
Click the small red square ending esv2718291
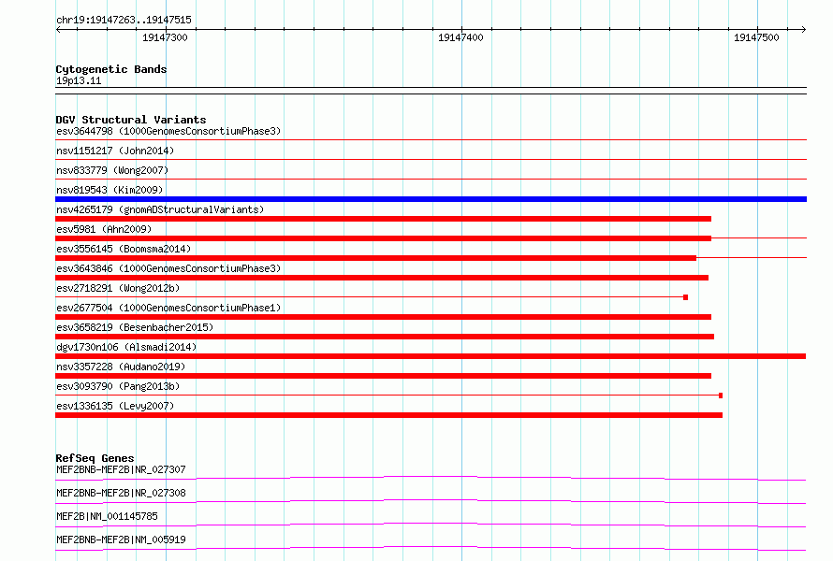tap(685, 297)
